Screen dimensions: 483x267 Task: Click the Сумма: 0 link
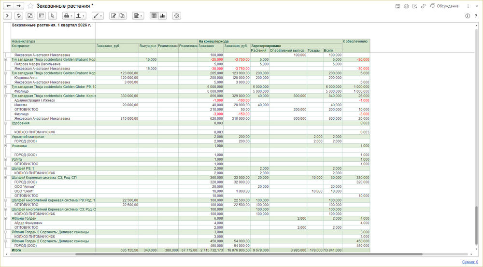pos(470,262)
